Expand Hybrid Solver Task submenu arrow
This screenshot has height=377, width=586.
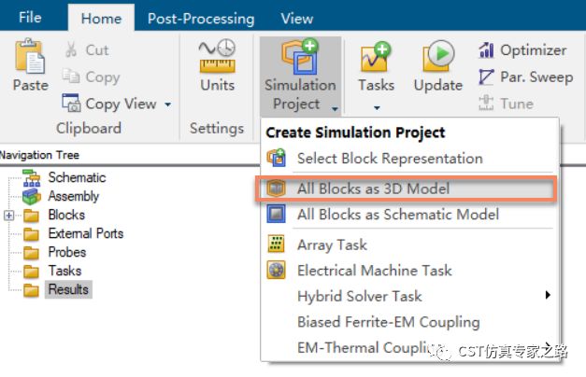click(x=548, y=295)
